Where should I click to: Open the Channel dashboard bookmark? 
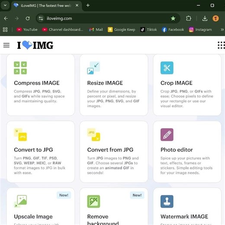tap(62, 29)
